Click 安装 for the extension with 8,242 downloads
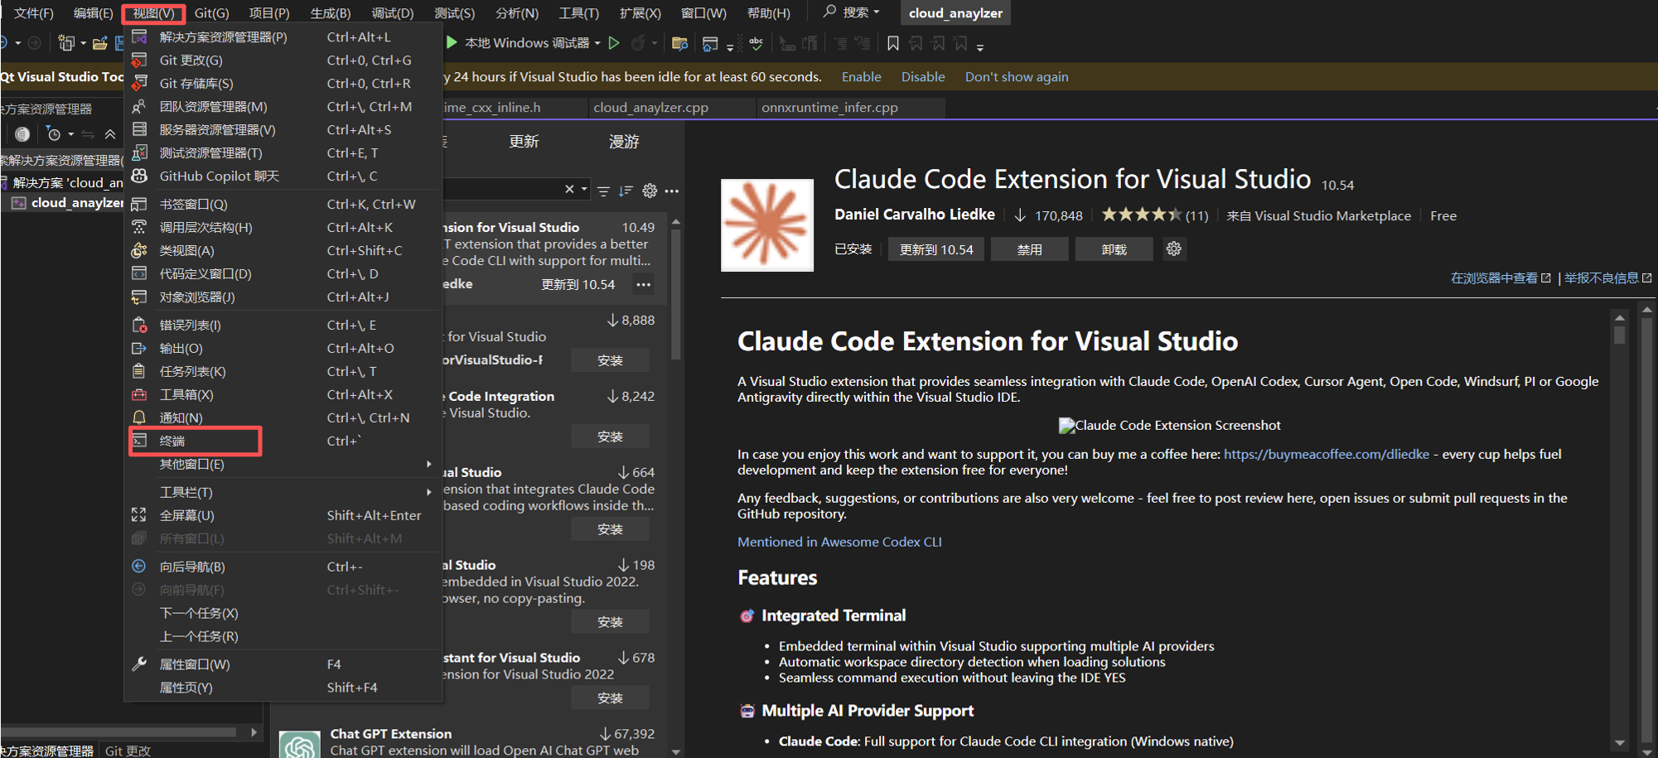 610,437
